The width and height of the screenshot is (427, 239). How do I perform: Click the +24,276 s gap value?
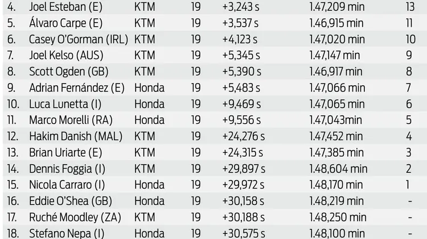[243, 137]
